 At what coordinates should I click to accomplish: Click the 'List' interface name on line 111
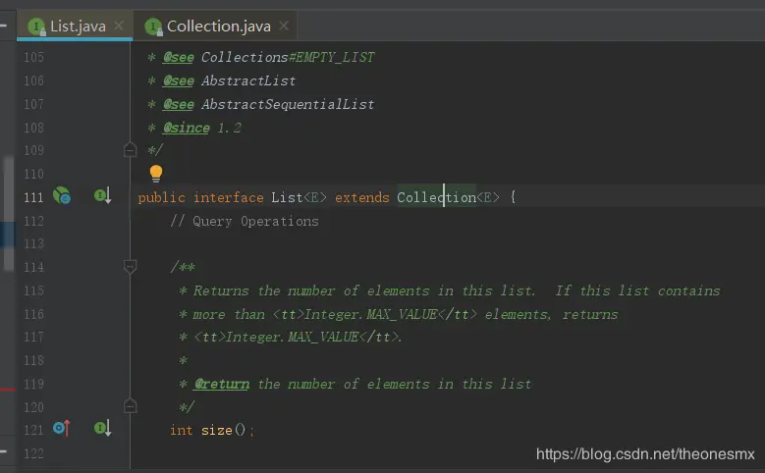287,197
